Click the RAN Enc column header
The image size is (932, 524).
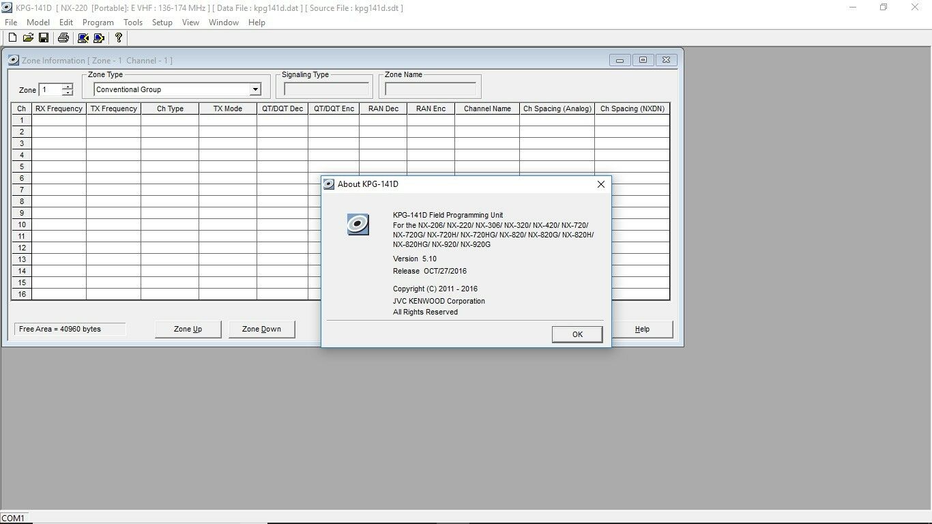point(431,108)
